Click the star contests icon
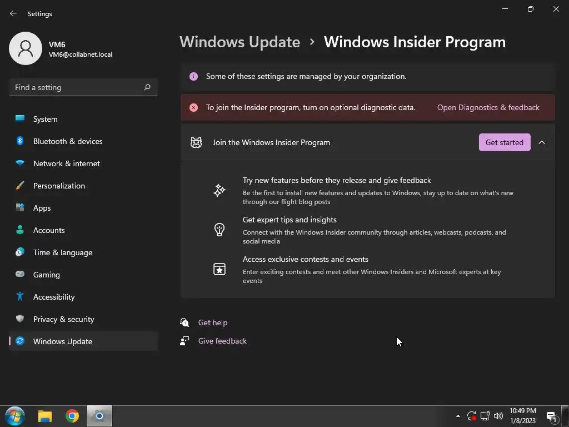The image size is (569, 427). pyautogui.click(x=219, y=269)
